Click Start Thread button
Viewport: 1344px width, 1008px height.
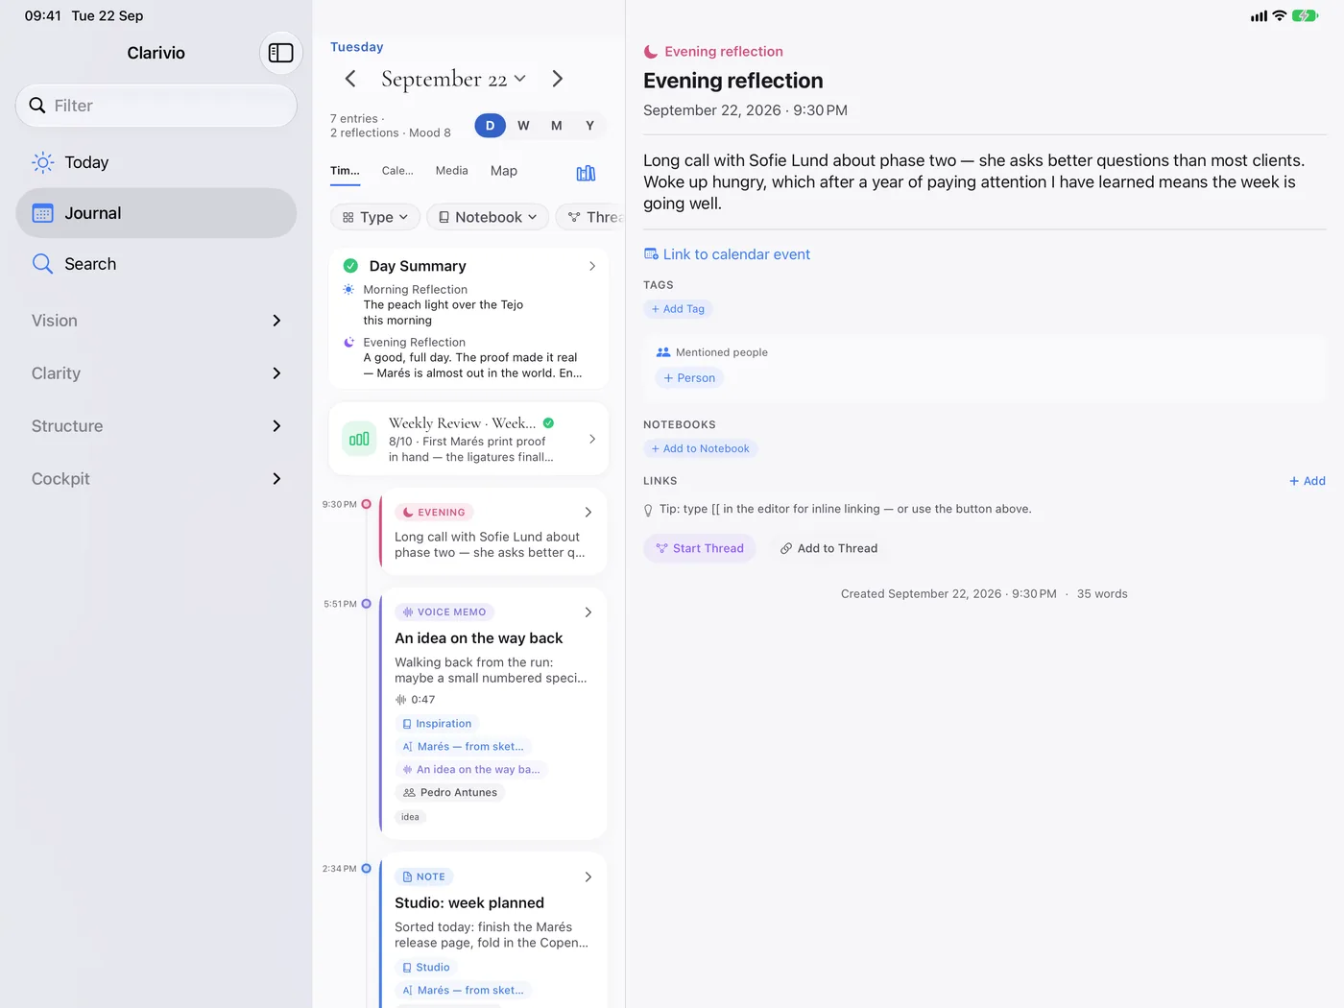pos(700,548)
